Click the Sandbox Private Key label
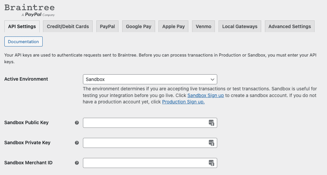The width and height of the screenshot is (327, 175). (x=27, y=143)
